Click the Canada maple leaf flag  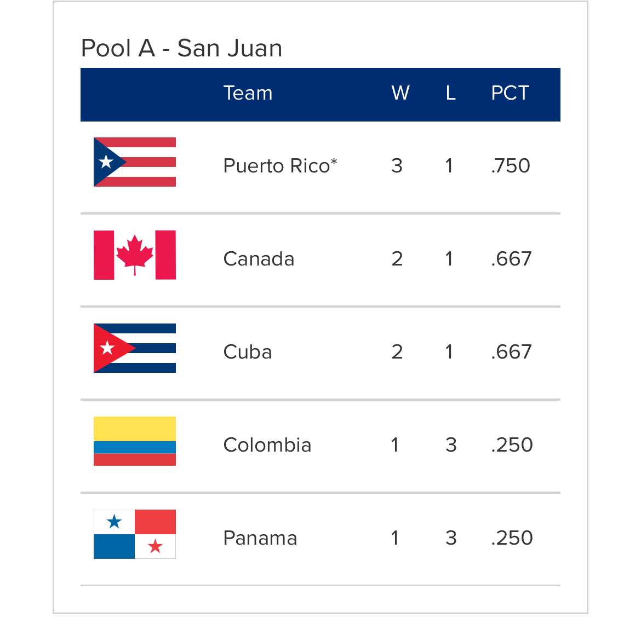(x=134, y=255)
